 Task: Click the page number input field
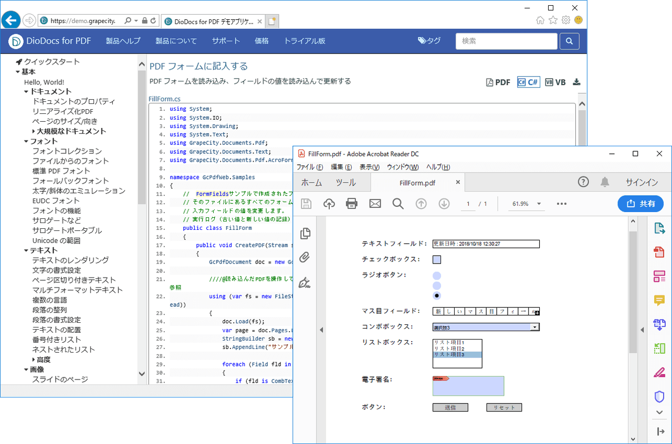pyautogui.click(x=468, y=204)
